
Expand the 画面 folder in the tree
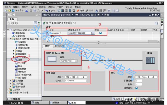(14, 51)
